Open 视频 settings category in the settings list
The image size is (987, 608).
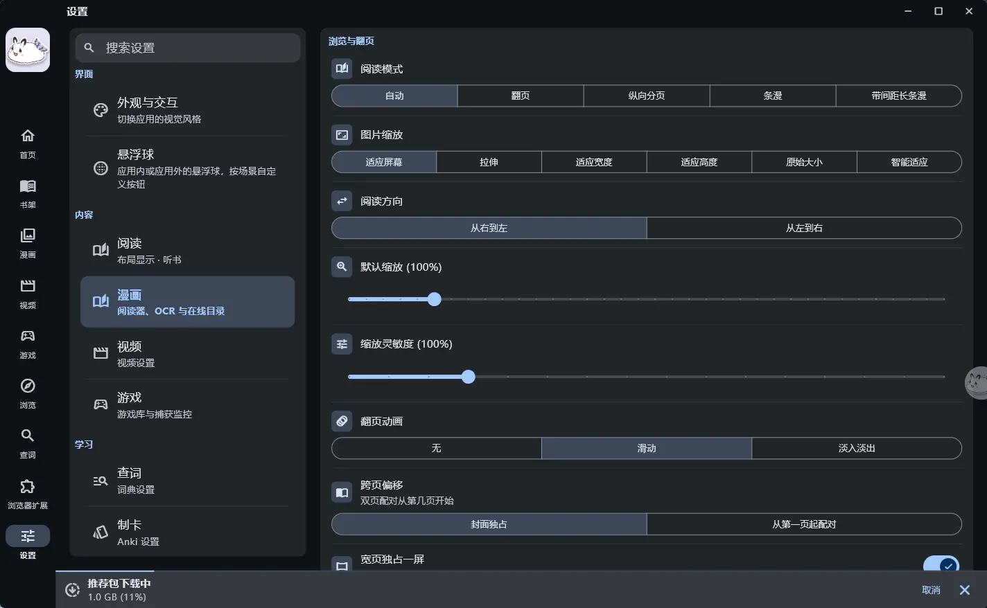[x=188, y=353]
